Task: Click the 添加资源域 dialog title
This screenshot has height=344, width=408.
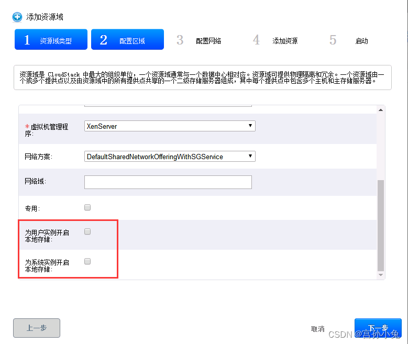Action: tap(45, 17)
